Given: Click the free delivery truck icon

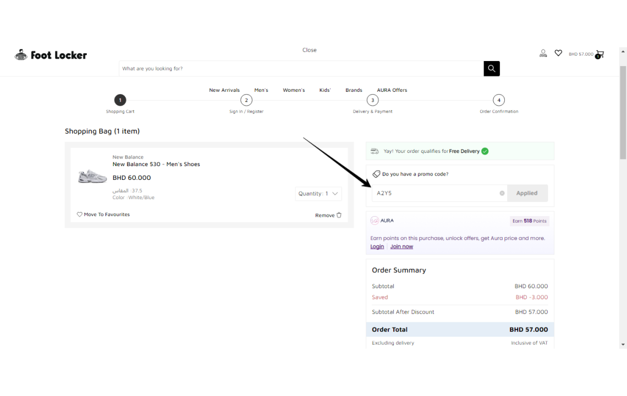Looking at the screenshot, I should (x=375, y=151).
